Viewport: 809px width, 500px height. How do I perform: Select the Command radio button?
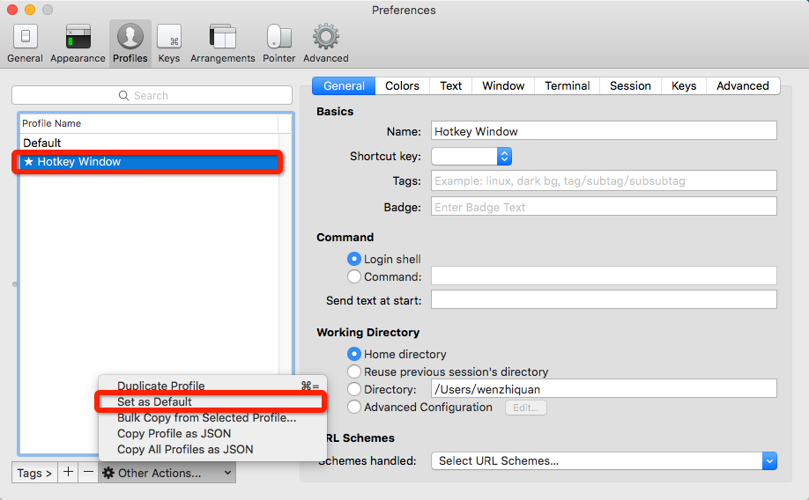coord(354,276)
